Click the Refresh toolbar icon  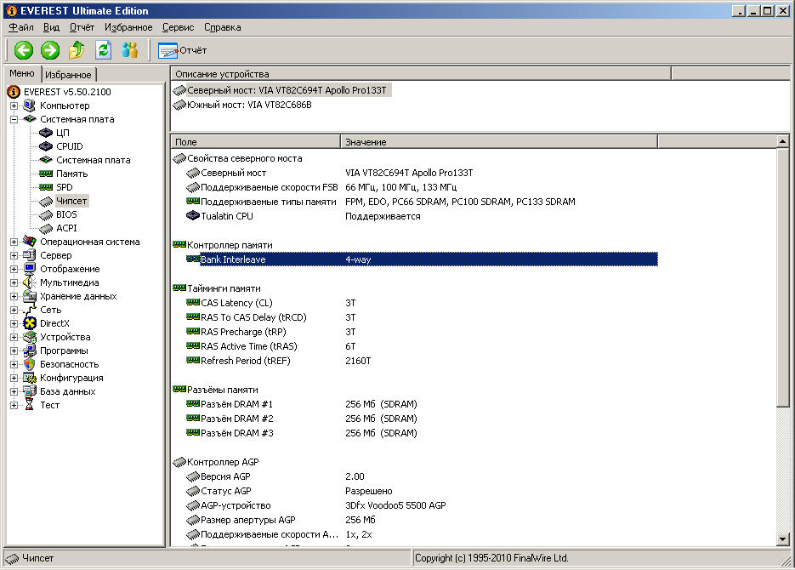pos(103,50)
